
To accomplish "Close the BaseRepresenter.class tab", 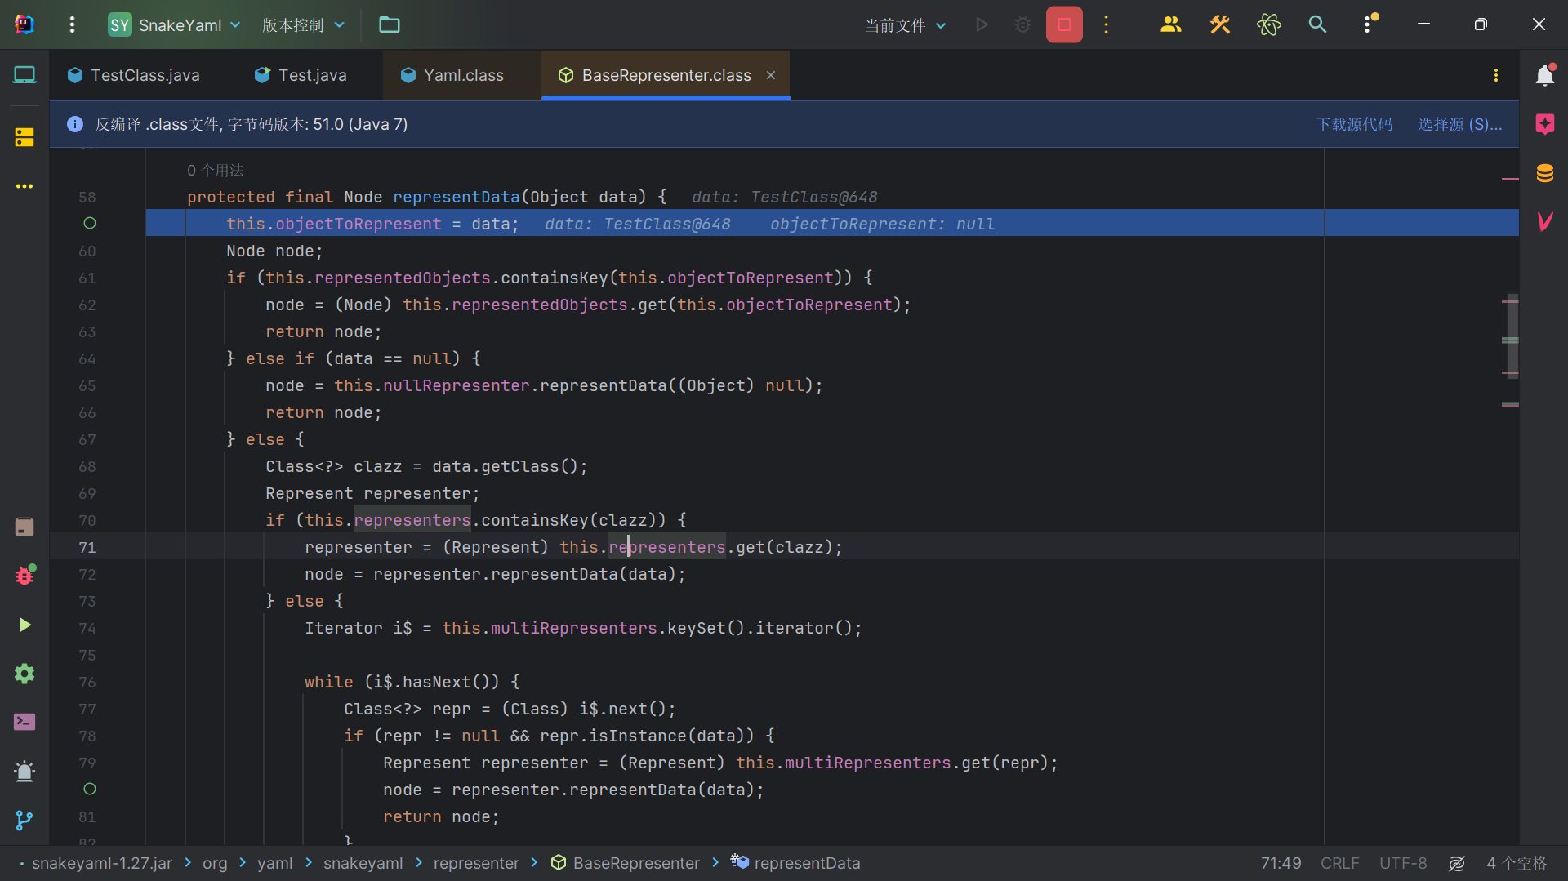I will click(771, 75).
